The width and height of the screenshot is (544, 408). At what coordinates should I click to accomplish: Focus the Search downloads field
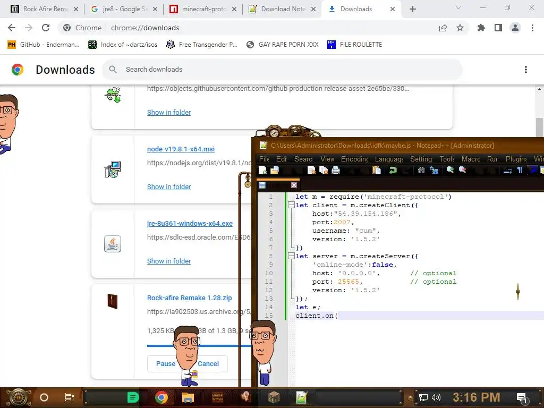click(282, 70)
